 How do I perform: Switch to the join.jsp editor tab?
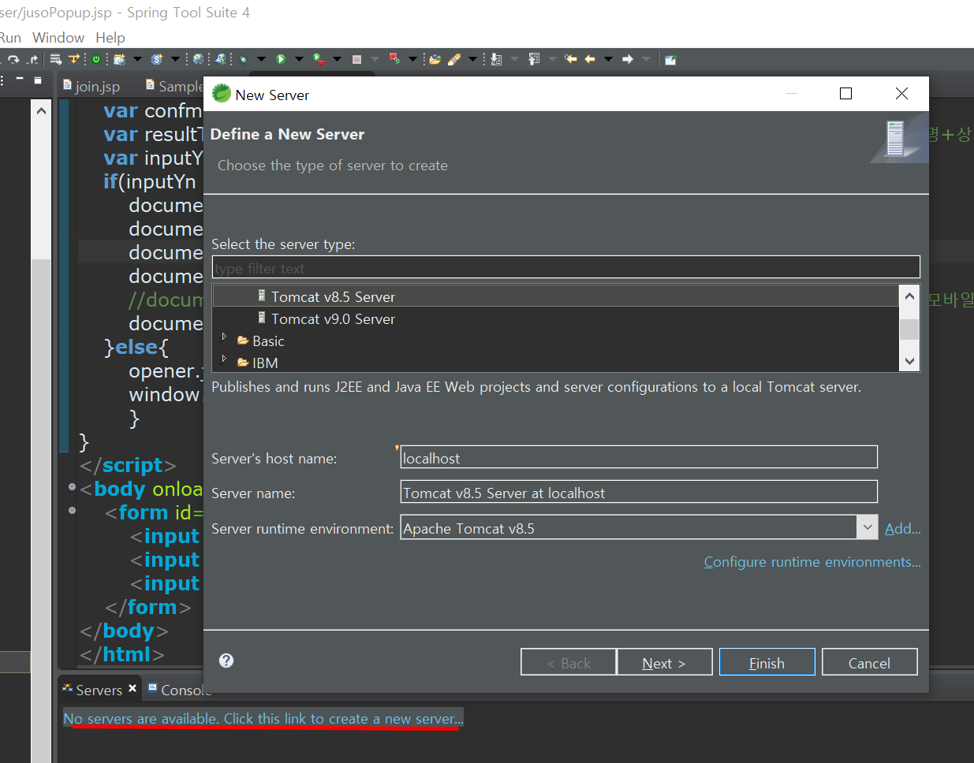coord(91,86)
